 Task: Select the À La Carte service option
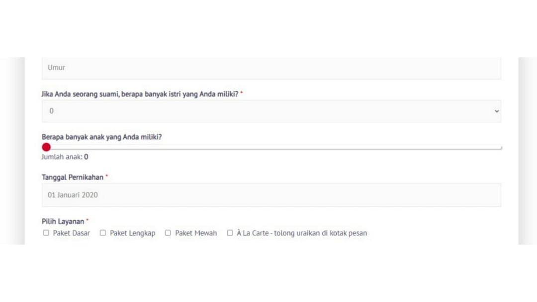pos(230,232)
